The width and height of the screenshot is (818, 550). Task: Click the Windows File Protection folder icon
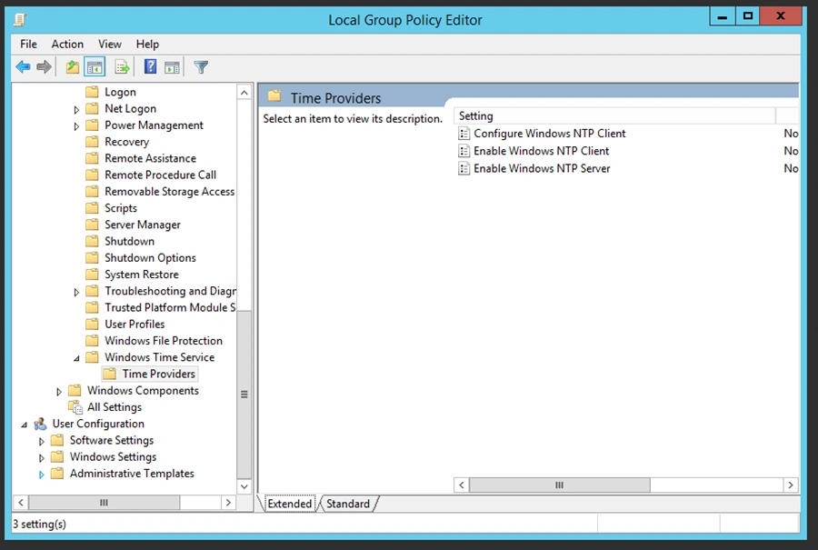click(93, 341)
